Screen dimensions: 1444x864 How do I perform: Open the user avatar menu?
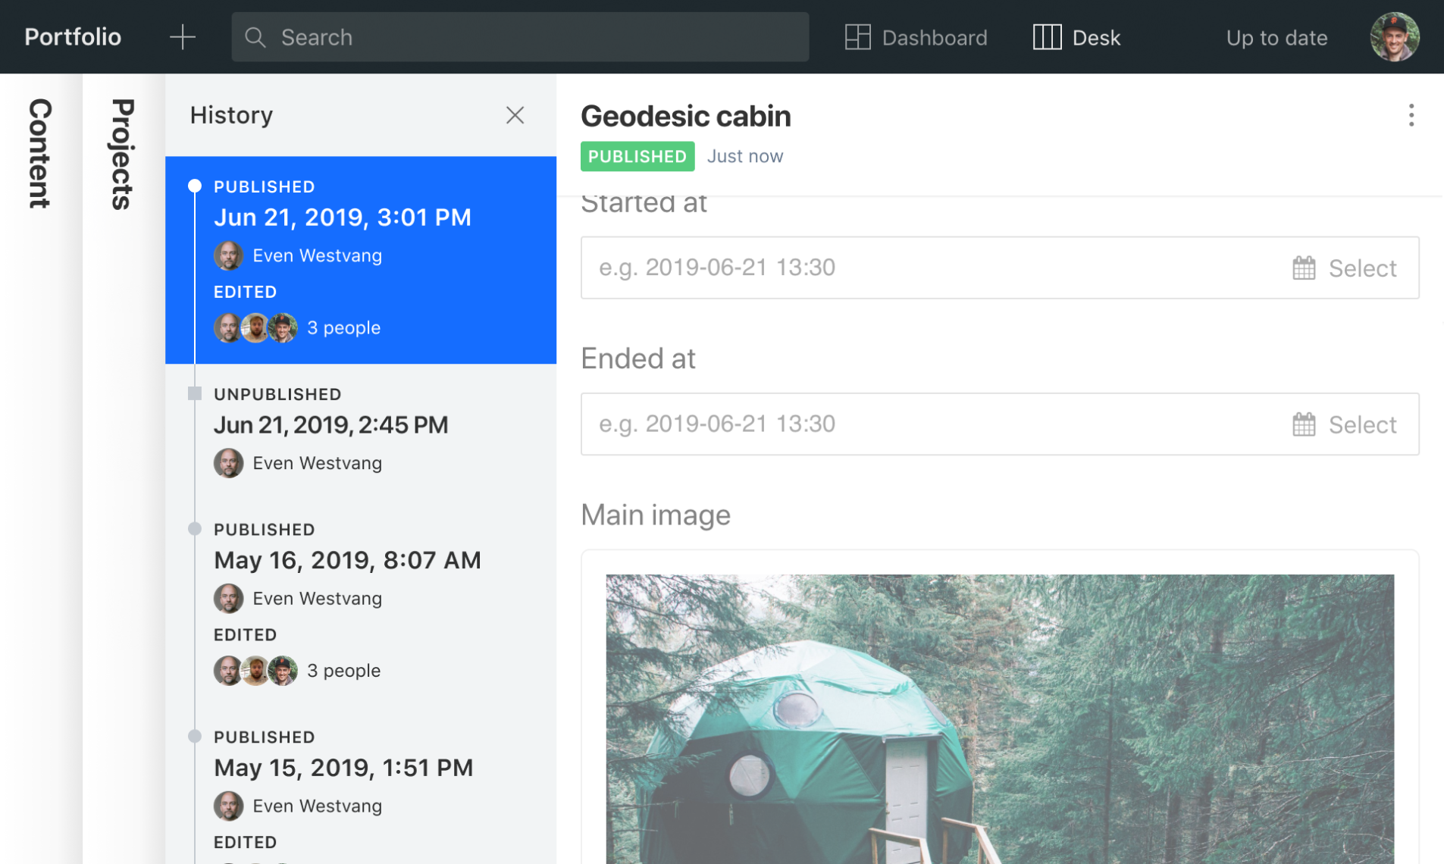tap(1394, 36)
